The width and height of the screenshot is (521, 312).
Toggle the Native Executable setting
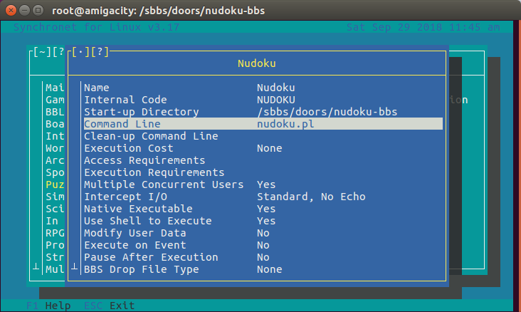coord(263,209)
